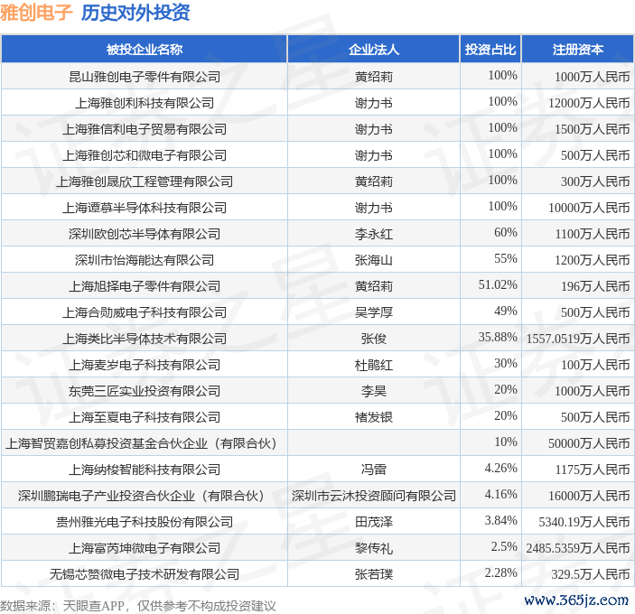This screenshot has height=614, width=635.
Task: Click the 60% investment ratio
Action: tap(506, 232)
